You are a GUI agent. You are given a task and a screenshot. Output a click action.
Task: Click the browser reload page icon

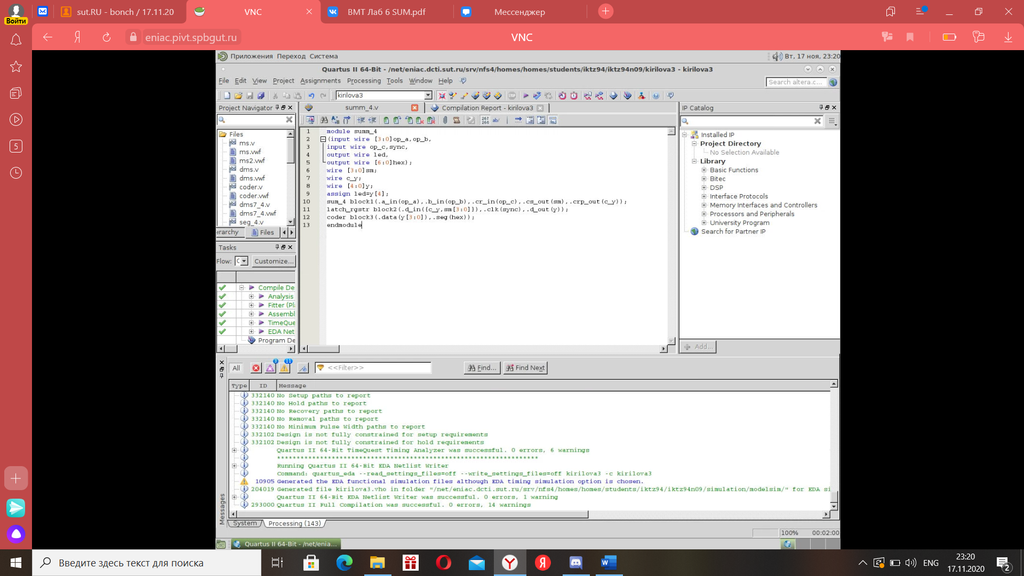[x=107, y=37]
